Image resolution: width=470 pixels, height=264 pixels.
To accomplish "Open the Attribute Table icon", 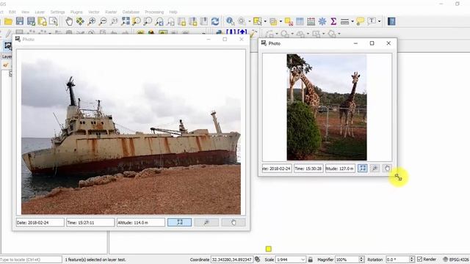I will 300,21.
